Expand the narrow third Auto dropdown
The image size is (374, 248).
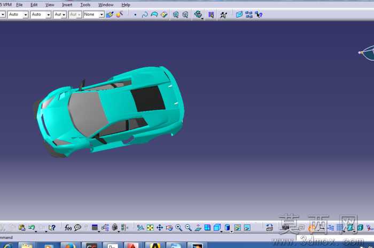60,14
